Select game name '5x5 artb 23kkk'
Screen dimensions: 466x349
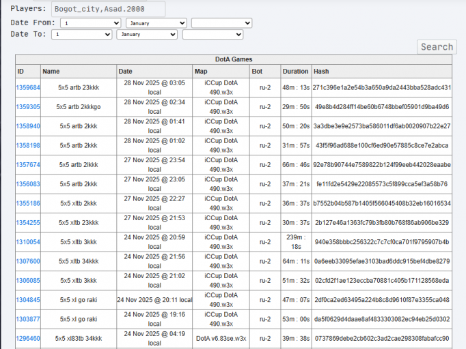(79, 87)
